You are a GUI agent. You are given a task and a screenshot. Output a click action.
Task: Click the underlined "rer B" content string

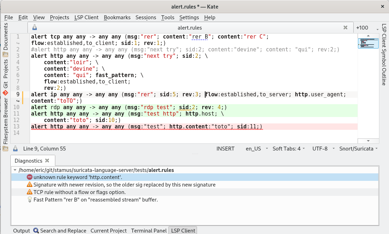[200, 37]
